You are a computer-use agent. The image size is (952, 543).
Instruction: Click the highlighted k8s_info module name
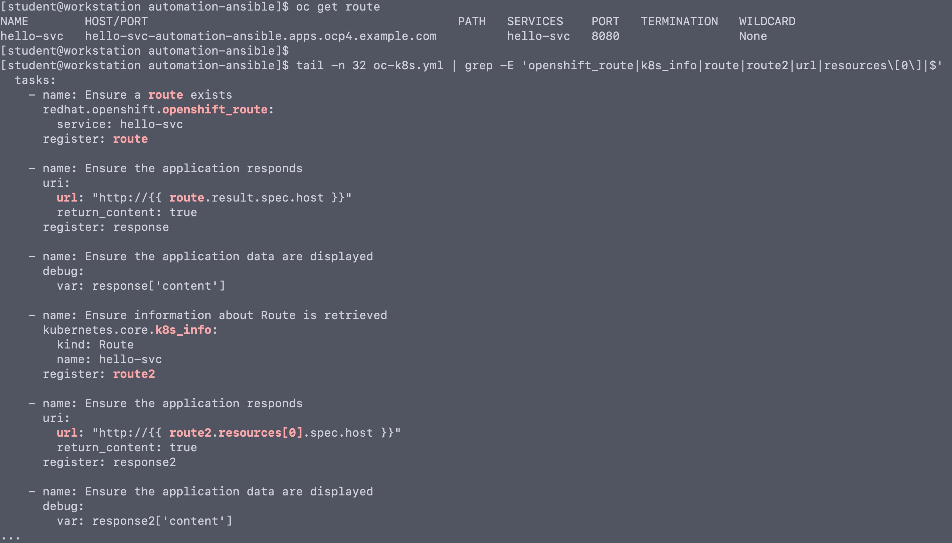tap(183, 330)
